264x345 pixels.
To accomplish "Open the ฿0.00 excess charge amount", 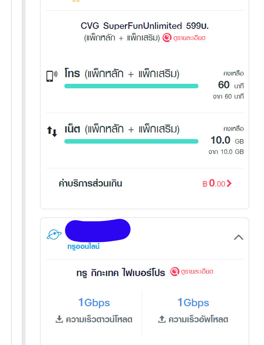I will (214, 183).
